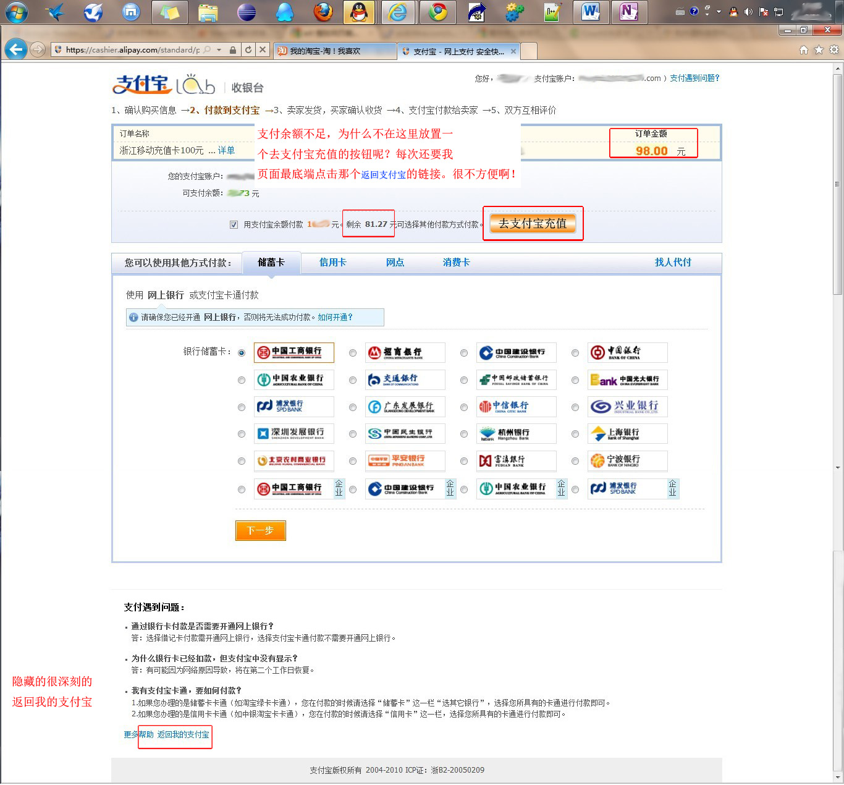Viewport: 844px width, 785px height.
Task: Open 支付遇到问题? link at top
Action: point(694,78)
